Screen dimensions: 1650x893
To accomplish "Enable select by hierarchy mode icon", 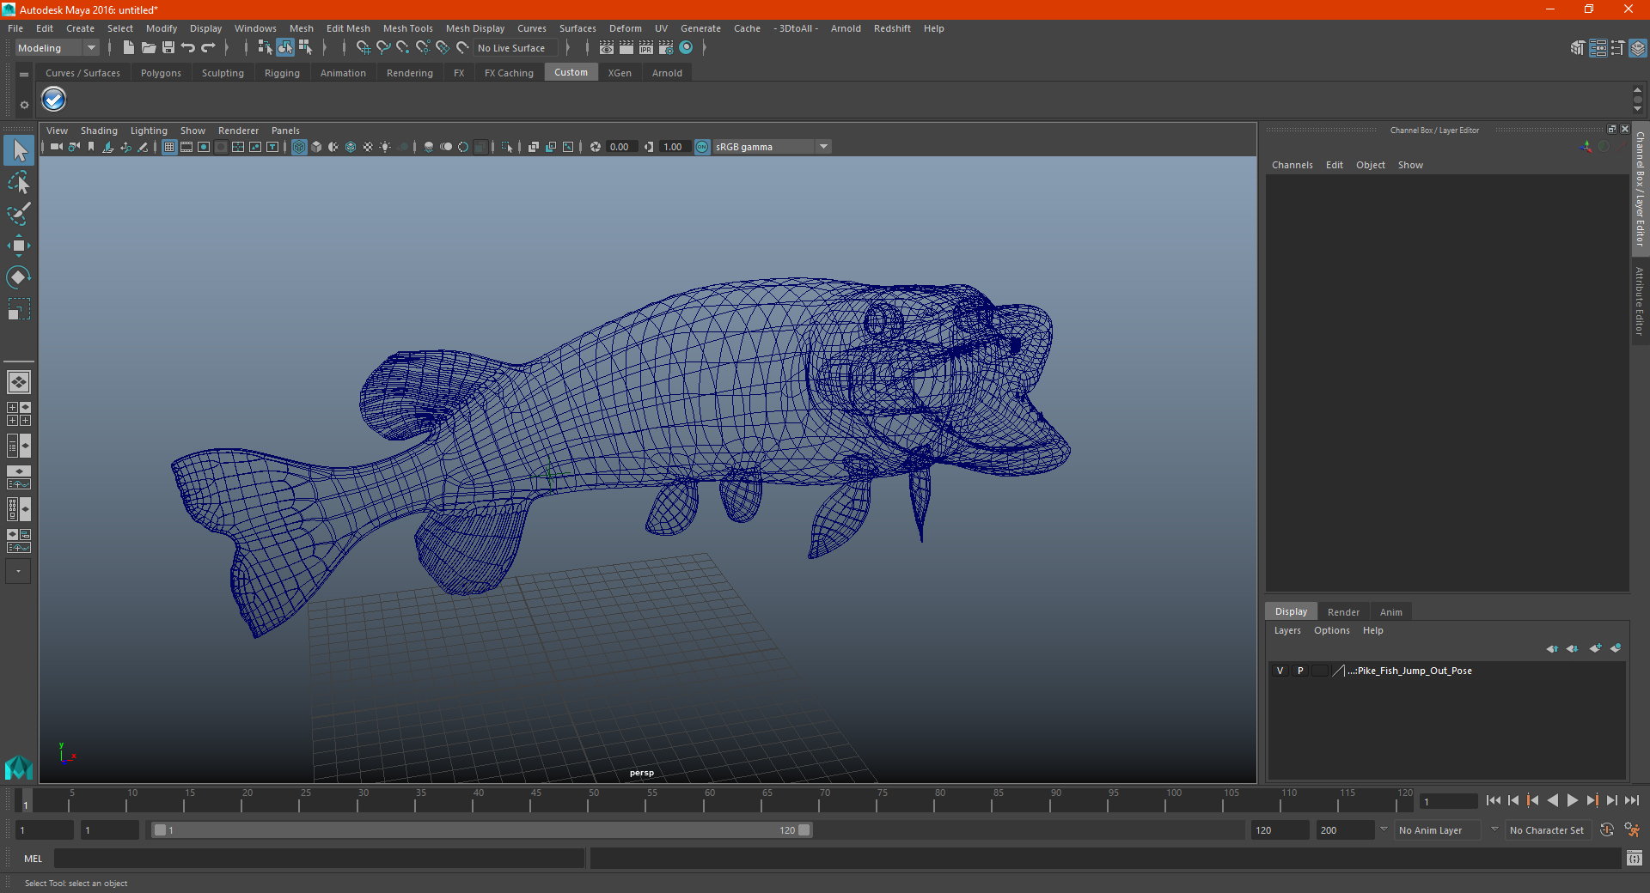I will coord(265,48).
